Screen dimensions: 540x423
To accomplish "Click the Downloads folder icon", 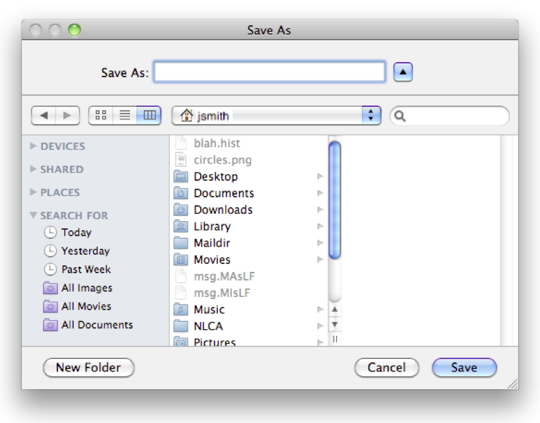I will click(181, 210).
